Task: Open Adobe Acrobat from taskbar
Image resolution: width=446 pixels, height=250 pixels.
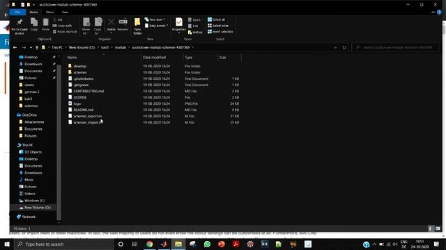Action: tap(236, 244)
